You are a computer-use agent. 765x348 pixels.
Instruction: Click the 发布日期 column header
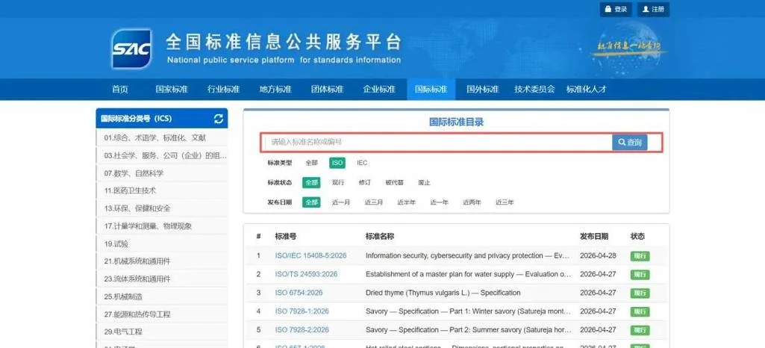click(x=594, y=236)
